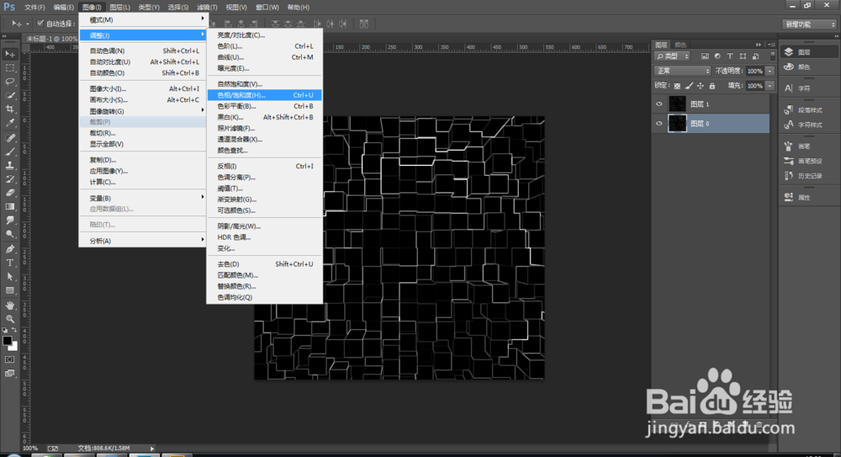Select the Clone Stamp tool
841x457 pixels.
tap(9, 166)
